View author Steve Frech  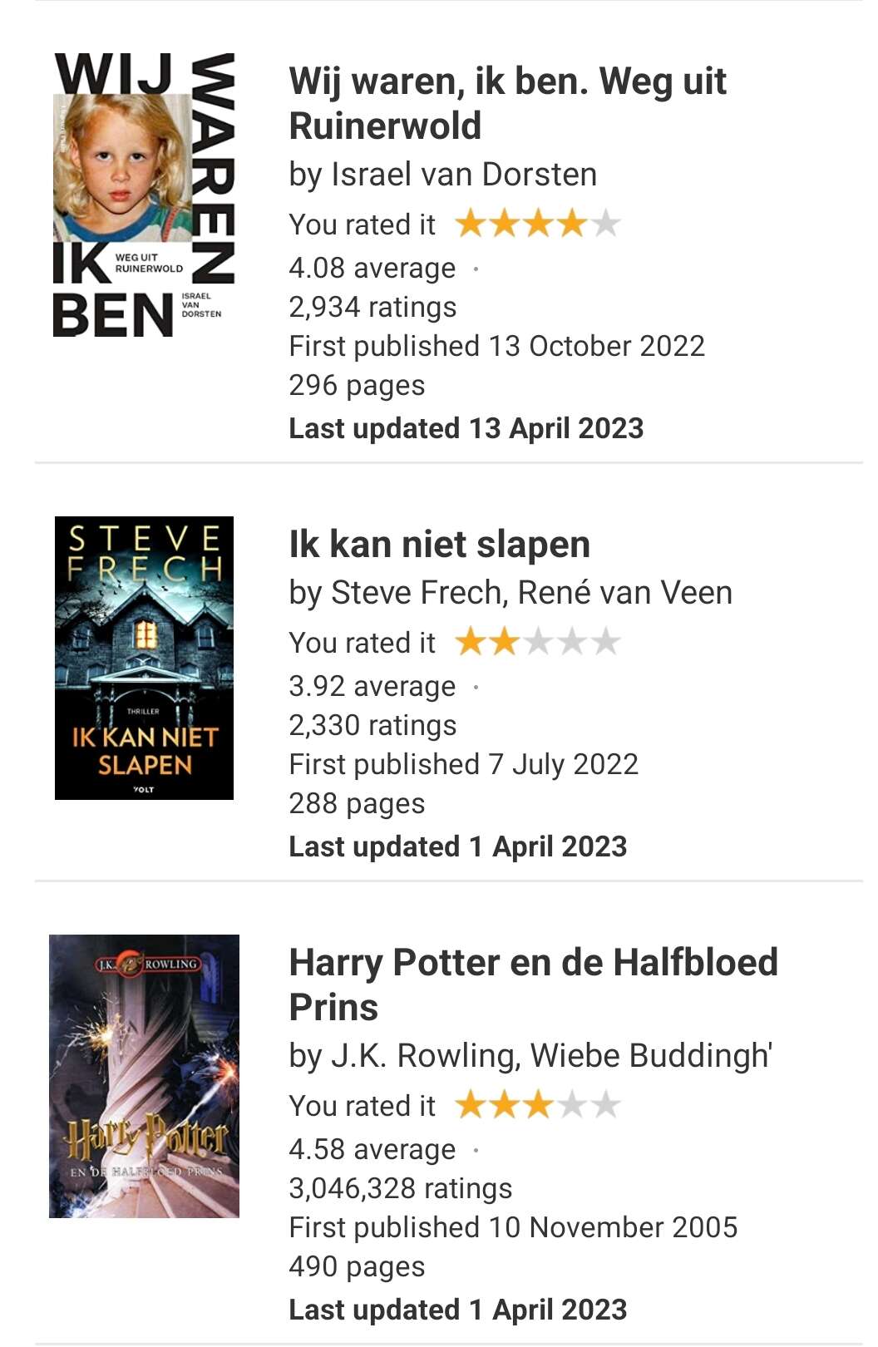coord(417,593)
